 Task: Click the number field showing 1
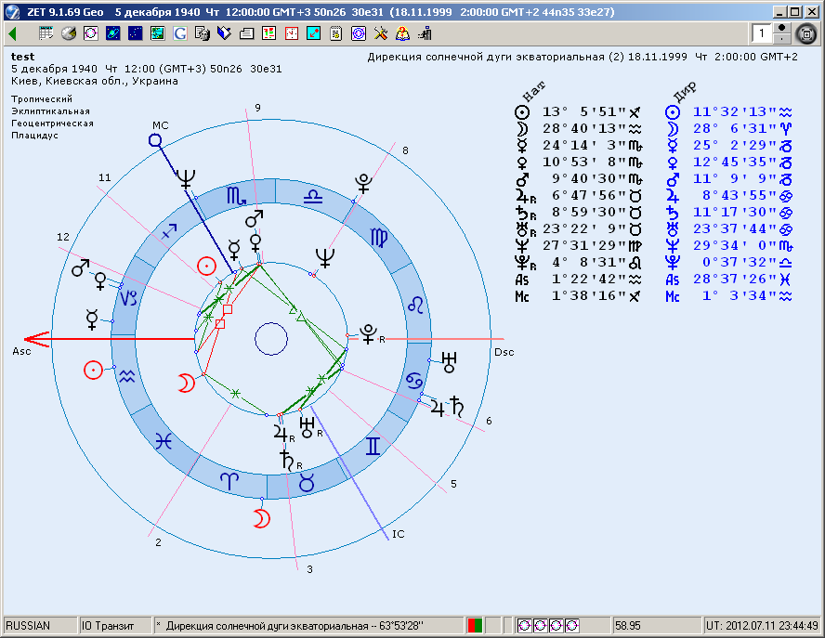point(761,33)
